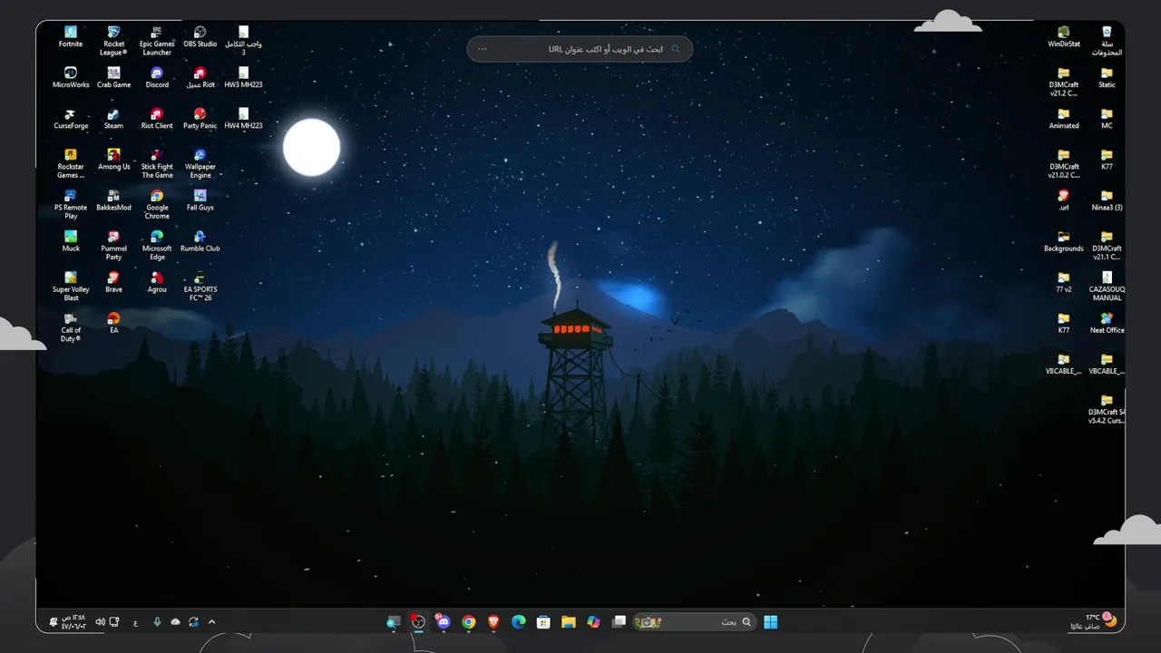Click the Call of Duty icon
Viewport: 1161px width, 653px height.
click(71, 326)
